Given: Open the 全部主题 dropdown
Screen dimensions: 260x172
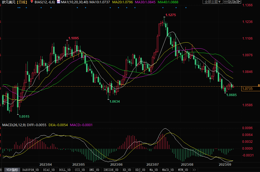Looking at the screenshot, I should click(213, 2).
